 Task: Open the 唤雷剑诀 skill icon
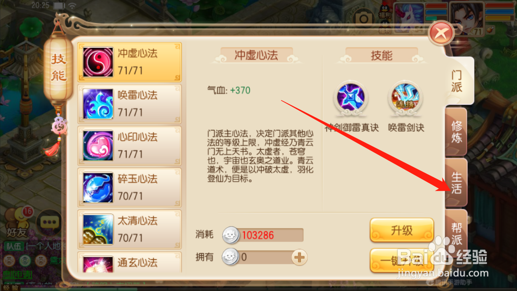coord(406,98)
